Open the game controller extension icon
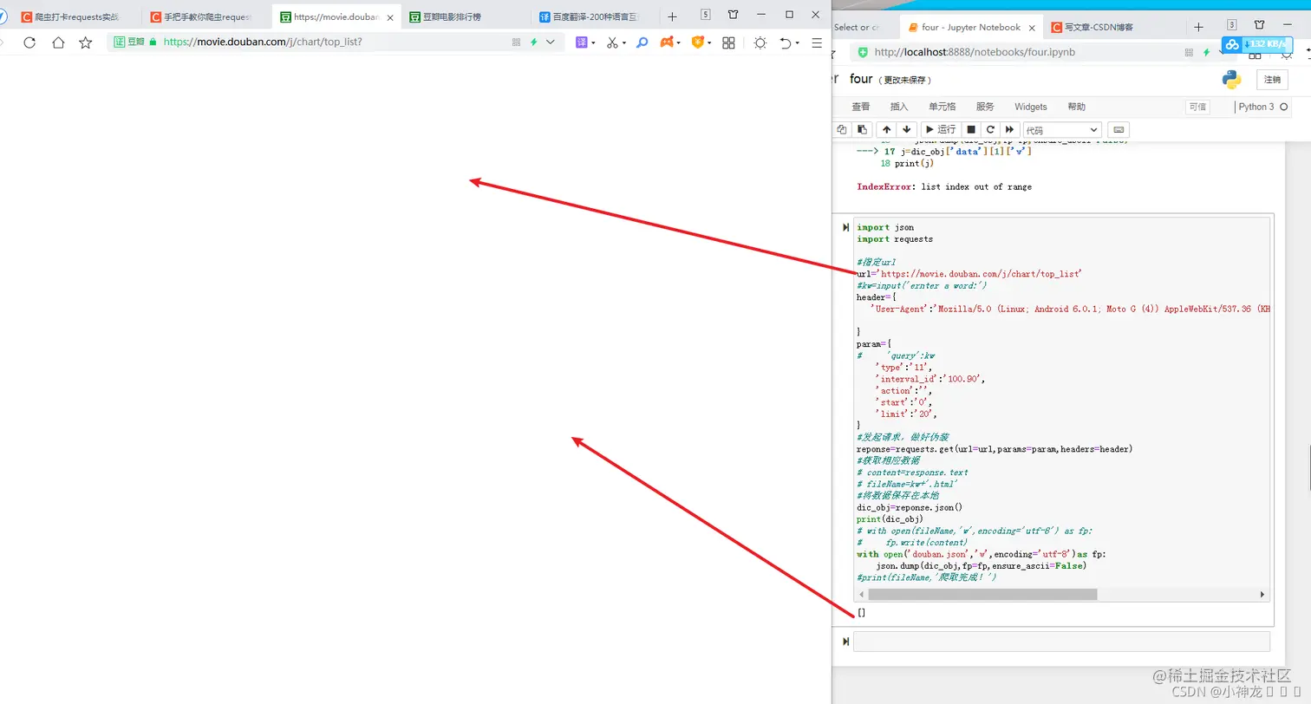 (667, 42)
